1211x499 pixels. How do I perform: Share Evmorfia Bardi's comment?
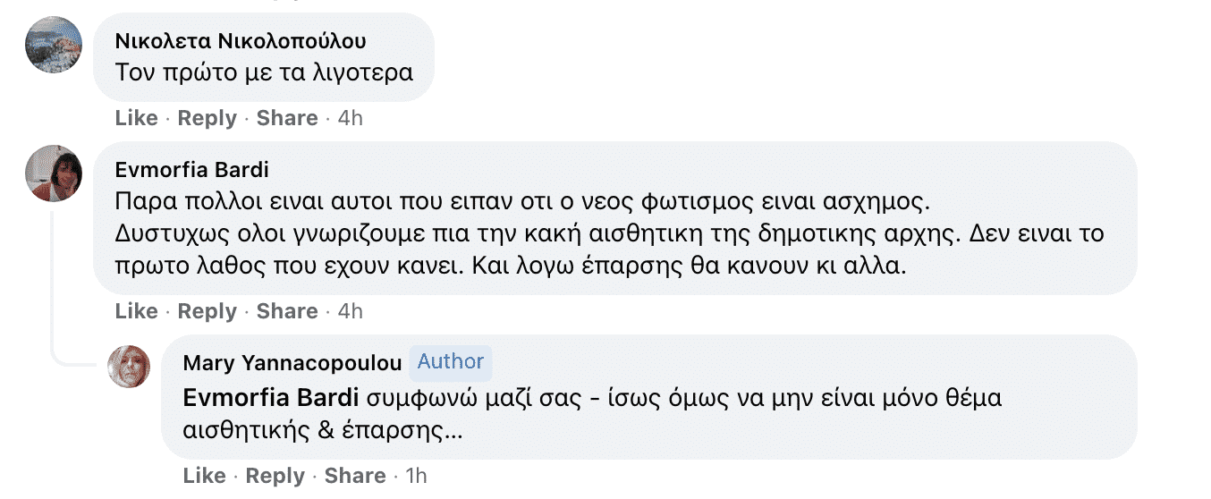(287, 311)
